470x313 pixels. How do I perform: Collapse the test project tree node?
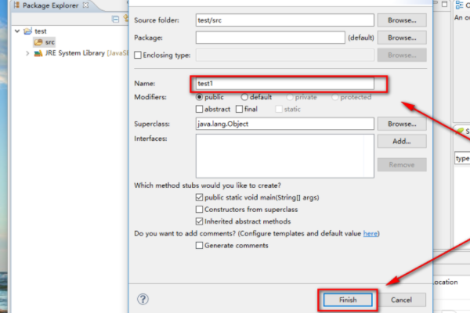[x=17, y=31]
